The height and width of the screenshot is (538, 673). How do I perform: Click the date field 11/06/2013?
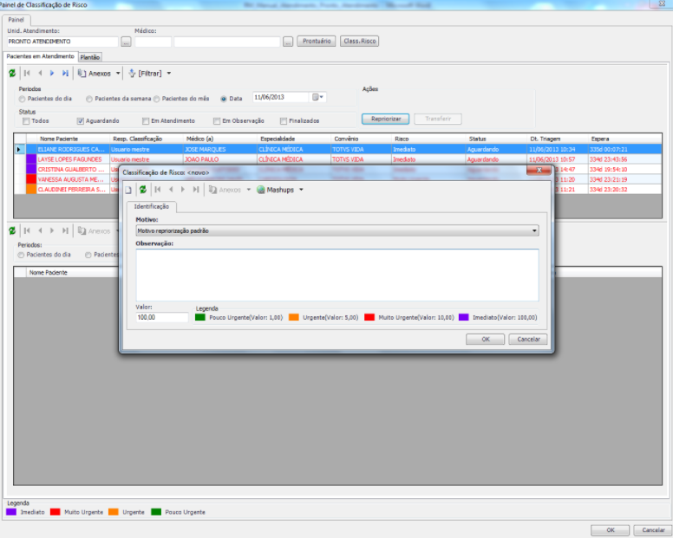281,97
